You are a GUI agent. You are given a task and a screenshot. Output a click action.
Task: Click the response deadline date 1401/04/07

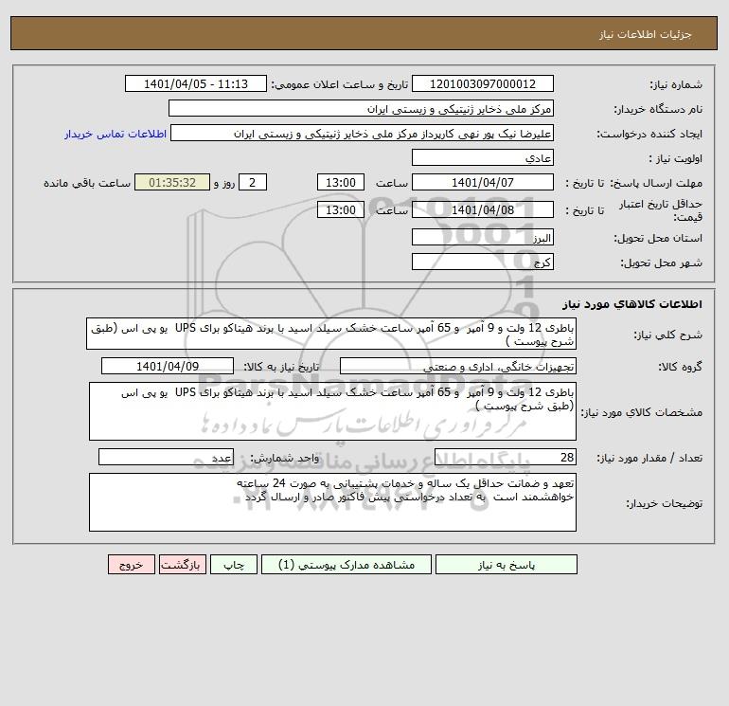(483, 183)
